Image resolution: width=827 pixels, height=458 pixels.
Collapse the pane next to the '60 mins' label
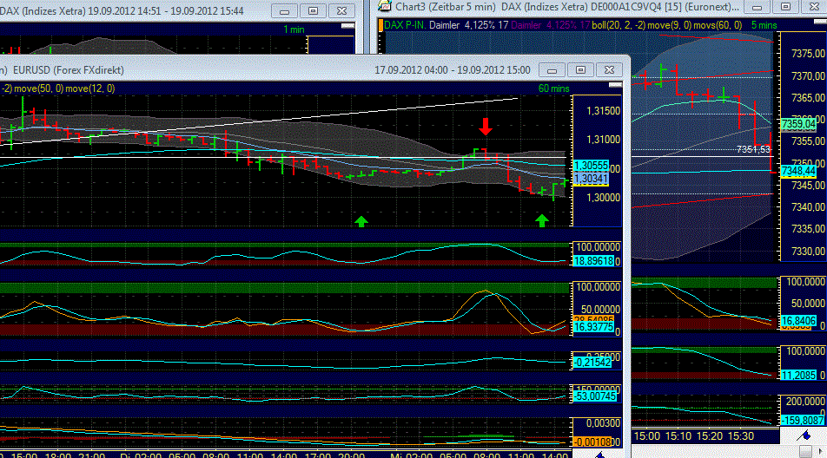(615, 85)
